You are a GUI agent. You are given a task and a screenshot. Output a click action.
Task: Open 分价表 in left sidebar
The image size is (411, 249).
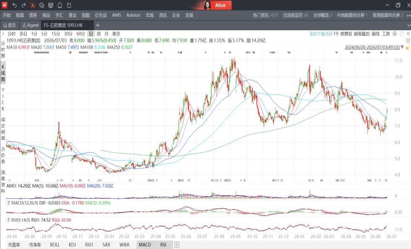pyautogui.click(x=3, y=155)
